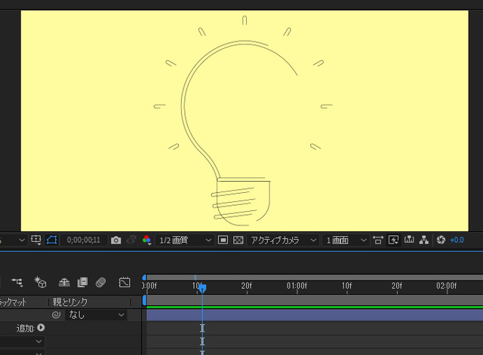The height and width of the screenshot is (355, 483).
Task: Toggle hide shy layers icon
Action: 64,283
